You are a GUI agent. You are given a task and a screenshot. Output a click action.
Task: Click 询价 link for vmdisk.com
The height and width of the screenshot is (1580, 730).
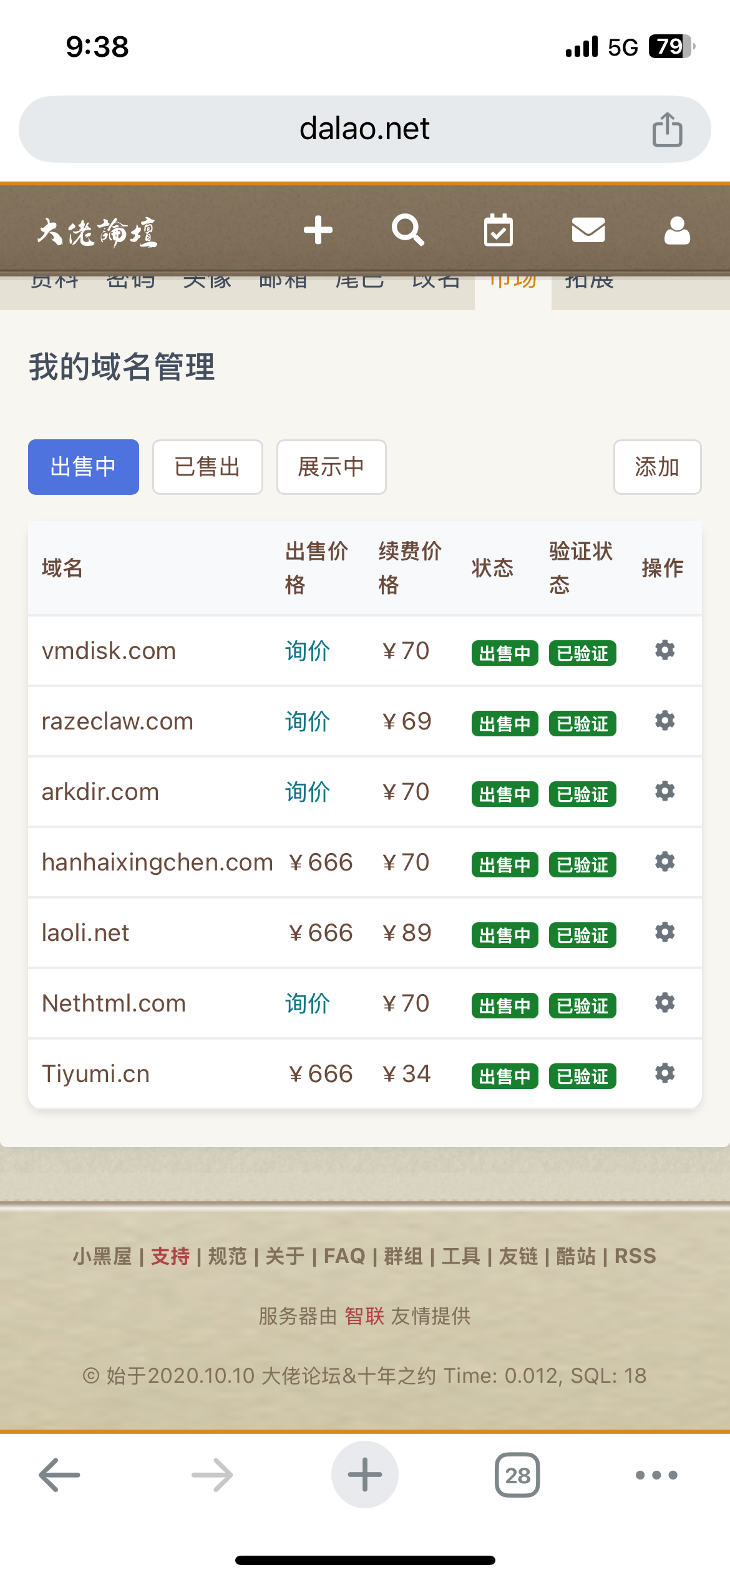coord(308,651)
